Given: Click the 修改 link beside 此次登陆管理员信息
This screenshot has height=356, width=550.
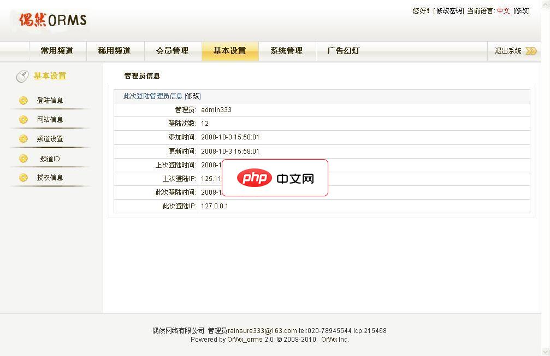Looking at the screenshot, I should [193, 96].
